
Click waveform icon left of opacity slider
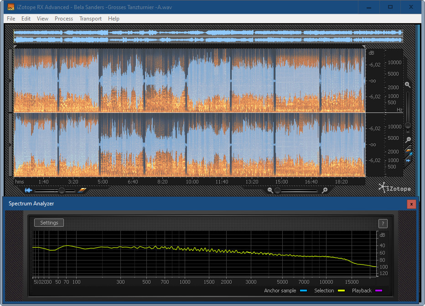(29, 190)
